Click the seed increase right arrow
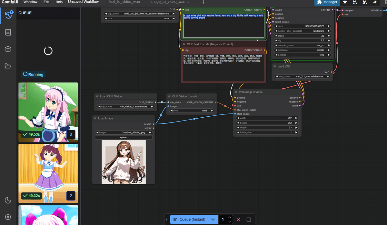The image size is (387, 225). click(329, 26)
